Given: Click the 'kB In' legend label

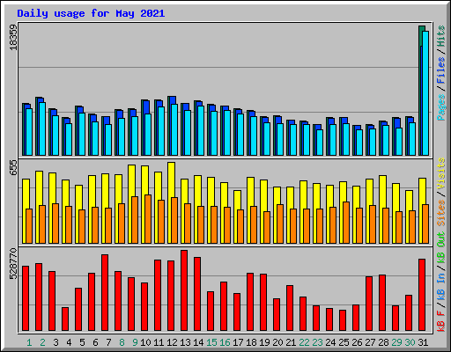Looking at the screenshot, I should [x=441, y=286].
